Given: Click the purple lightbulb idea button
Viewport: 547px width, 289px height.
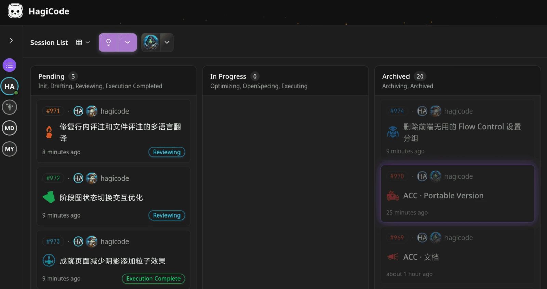Looking at the screenshot, I should (108, 42).
